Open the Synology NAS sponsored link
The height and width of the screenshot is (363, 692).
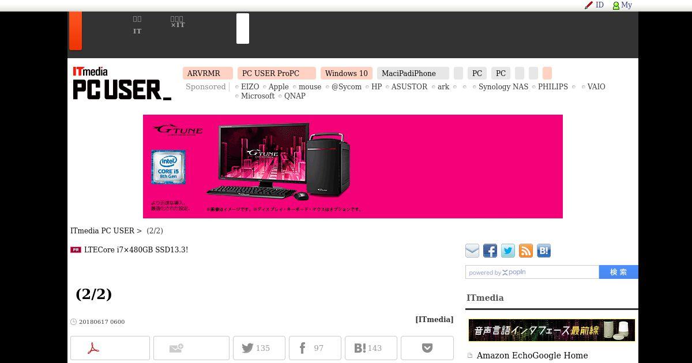503,87
